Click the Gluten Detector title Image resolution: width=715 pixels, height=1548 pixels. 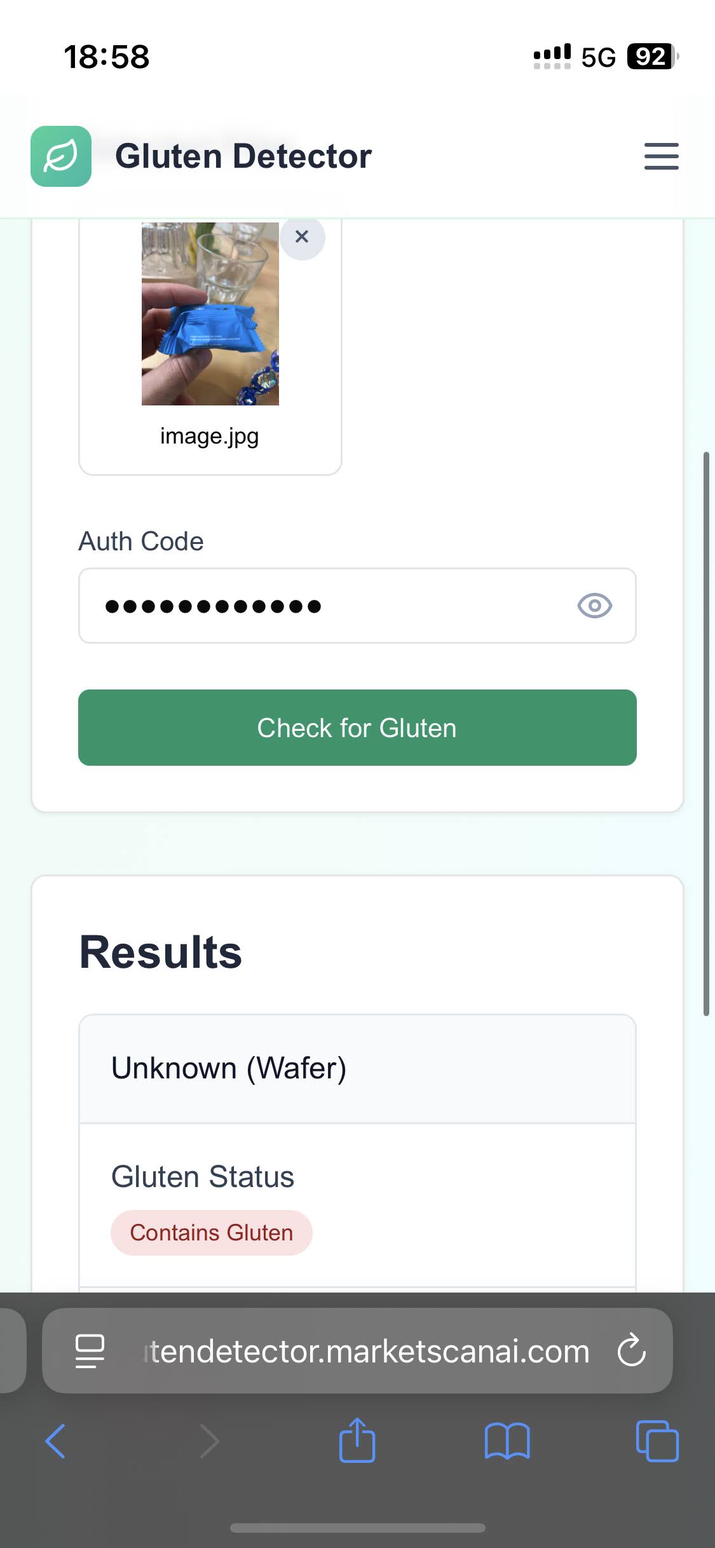(243, 156)
